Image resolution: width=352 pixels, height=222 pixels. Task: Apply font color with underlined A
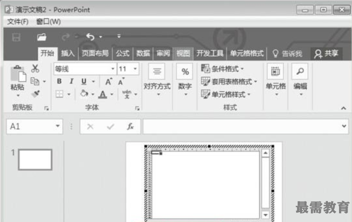103,94
